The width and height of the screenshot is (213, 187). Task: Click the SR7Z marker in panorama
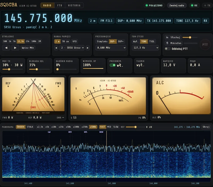70,132
